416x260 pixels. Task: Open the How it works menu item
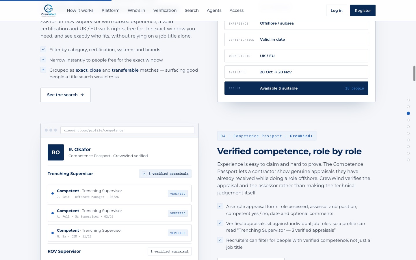click(80, 10)
